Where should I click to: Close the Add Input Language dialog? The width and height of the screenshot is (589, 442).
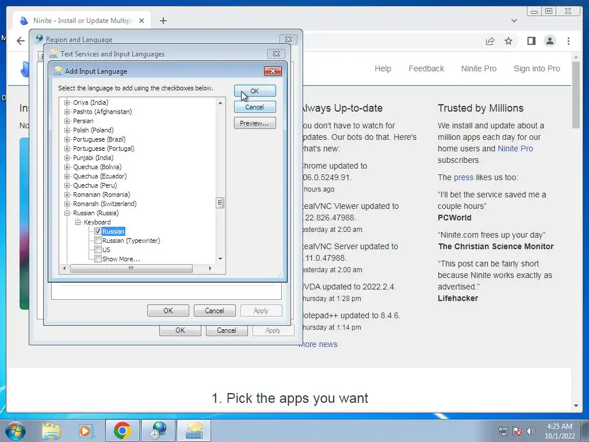tap(273, 71)
